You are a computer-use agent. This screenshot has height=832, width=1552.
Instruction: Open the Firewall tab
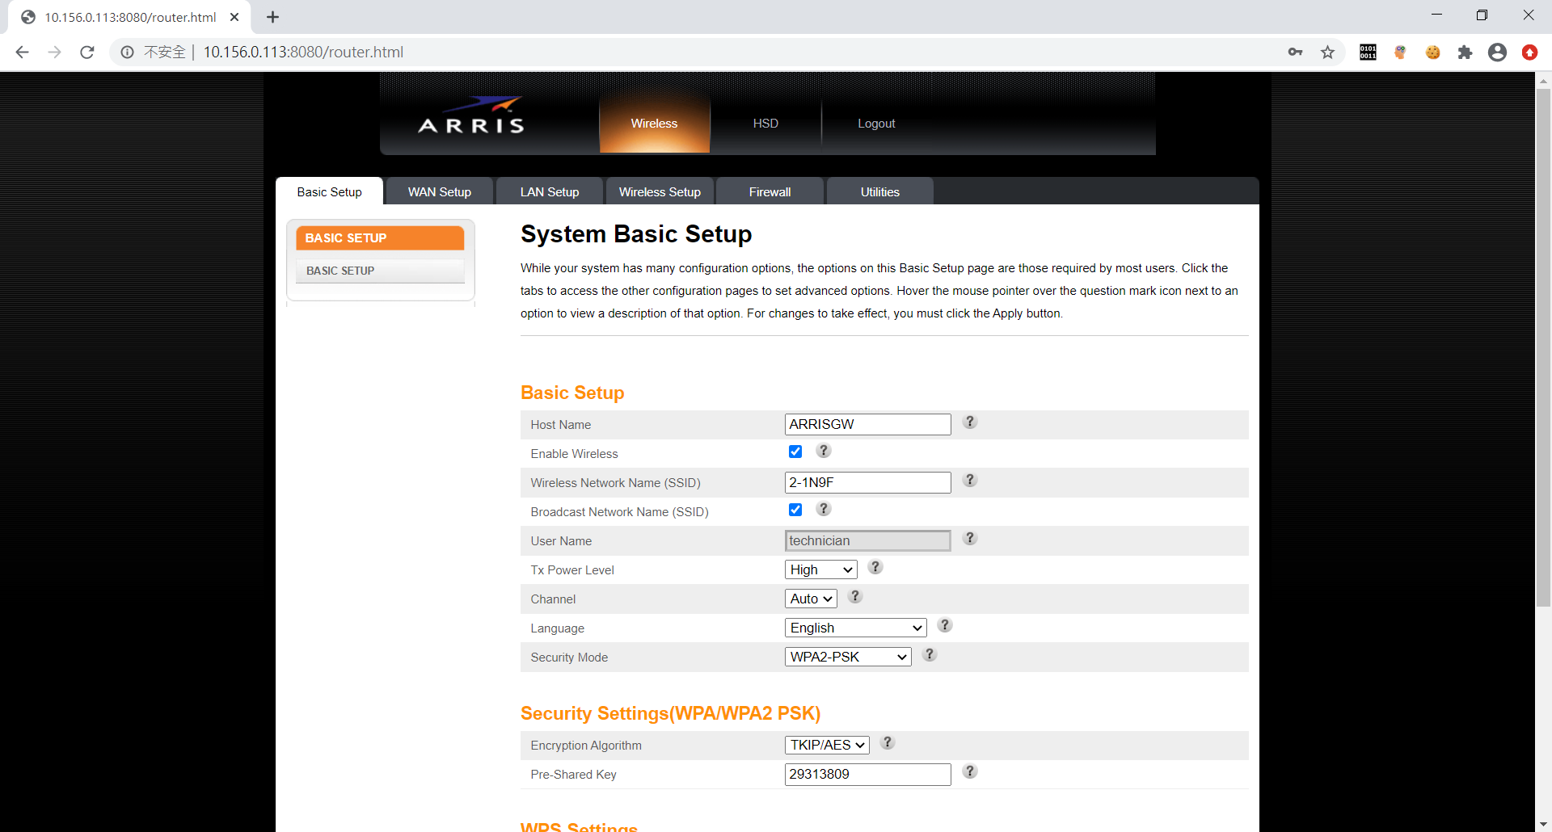[770, 191]
